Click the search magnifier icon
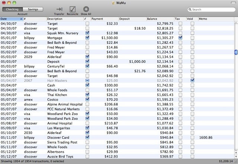Image resolution: width=238 pixels, height=164 pixels. coord(190,9)
